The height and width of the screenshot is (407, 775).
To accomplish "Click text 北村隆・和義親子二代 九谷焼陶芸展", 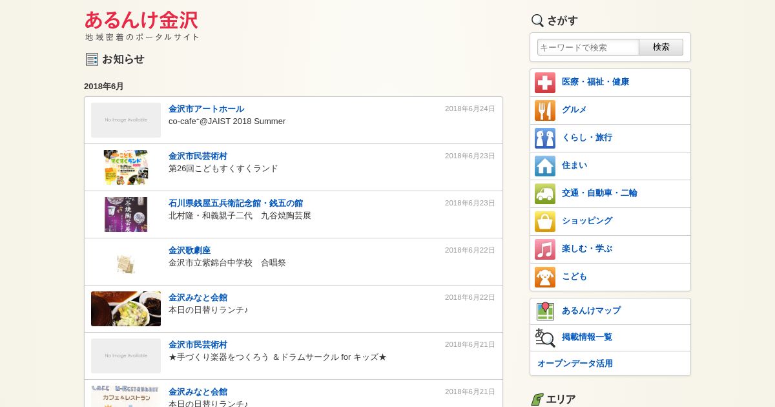I will pyautogui.click(x=240, y=215).
